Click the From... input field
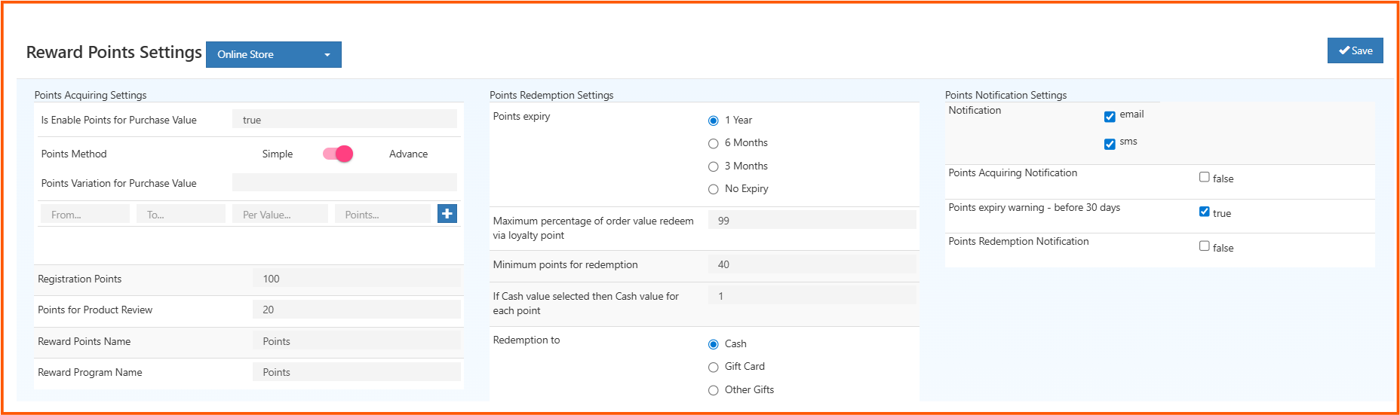Viewport: 1400px width, 415px height. pos(85,214)
